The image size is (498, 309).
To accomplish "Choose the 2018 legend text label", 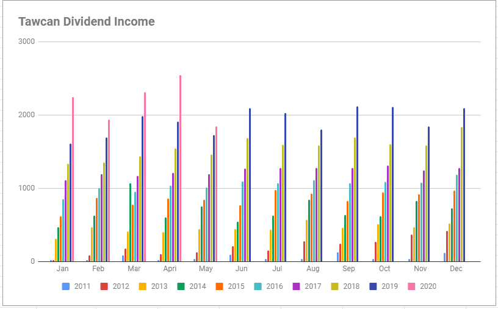I will 351,286.
